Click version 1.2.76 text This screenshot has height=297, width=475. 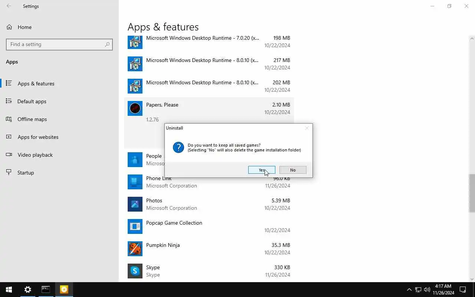click(153, 120)
